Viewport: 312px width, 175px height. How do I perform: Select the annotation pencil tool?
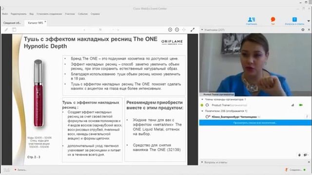[6, 30]
